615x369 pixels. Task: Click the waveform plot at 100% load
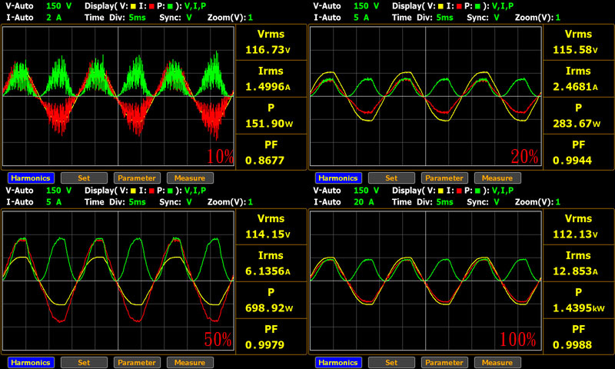coord(426,281)
